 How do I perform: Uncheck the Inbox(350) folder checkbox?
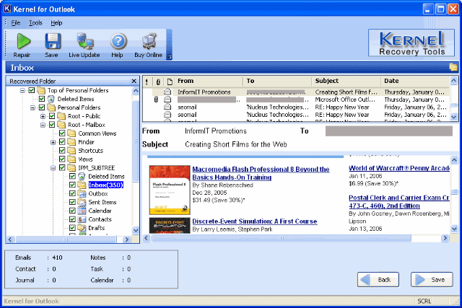(72, 185)
